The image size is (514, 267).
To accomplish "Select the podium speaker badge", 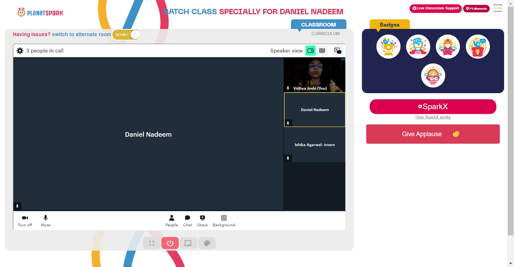I will [478, 47].
